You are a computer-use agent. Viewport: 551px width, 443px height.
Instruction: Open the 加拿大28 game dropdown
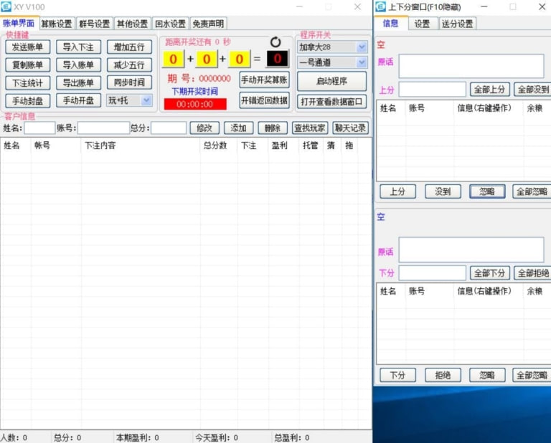pyautogui.click(x=333, y=47)
